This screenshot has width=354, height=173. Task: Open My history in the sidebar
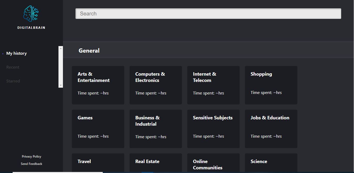point(17,53)
